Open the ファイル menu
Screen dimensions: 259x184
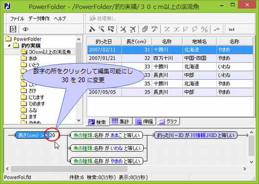pyautogui.click(x=17, y=19)
